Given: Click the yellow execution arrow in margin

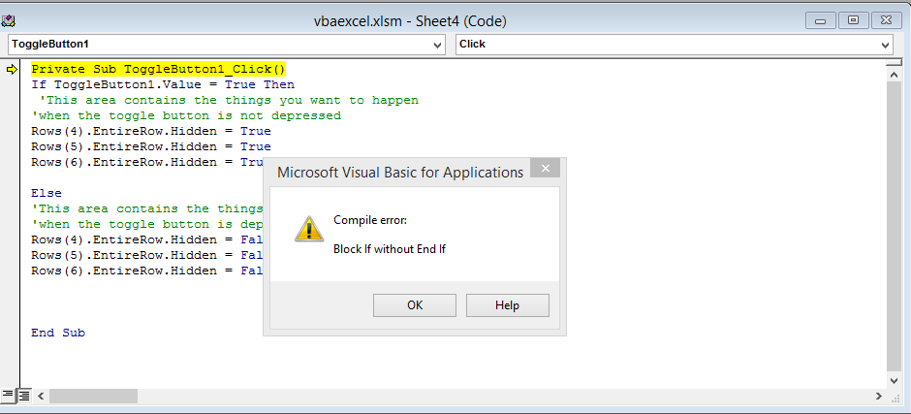Looking at the screenshot, I should 12,70.
